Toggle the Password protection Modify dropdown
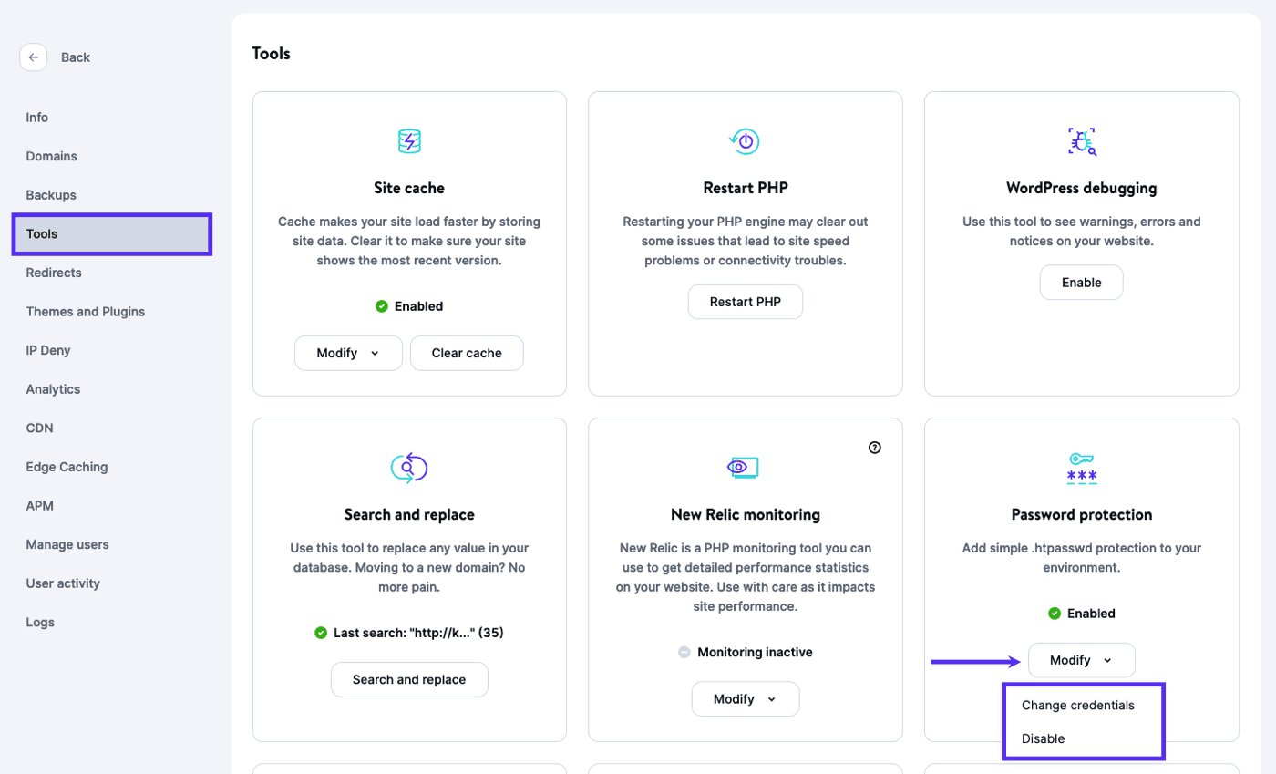The image size is (1276, 774). point(1081,660)
